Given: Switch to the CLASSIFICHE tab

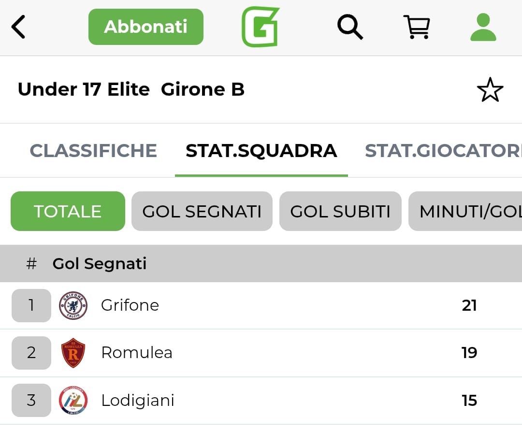Looking at the screenshot, I should [x=93, y=151].
